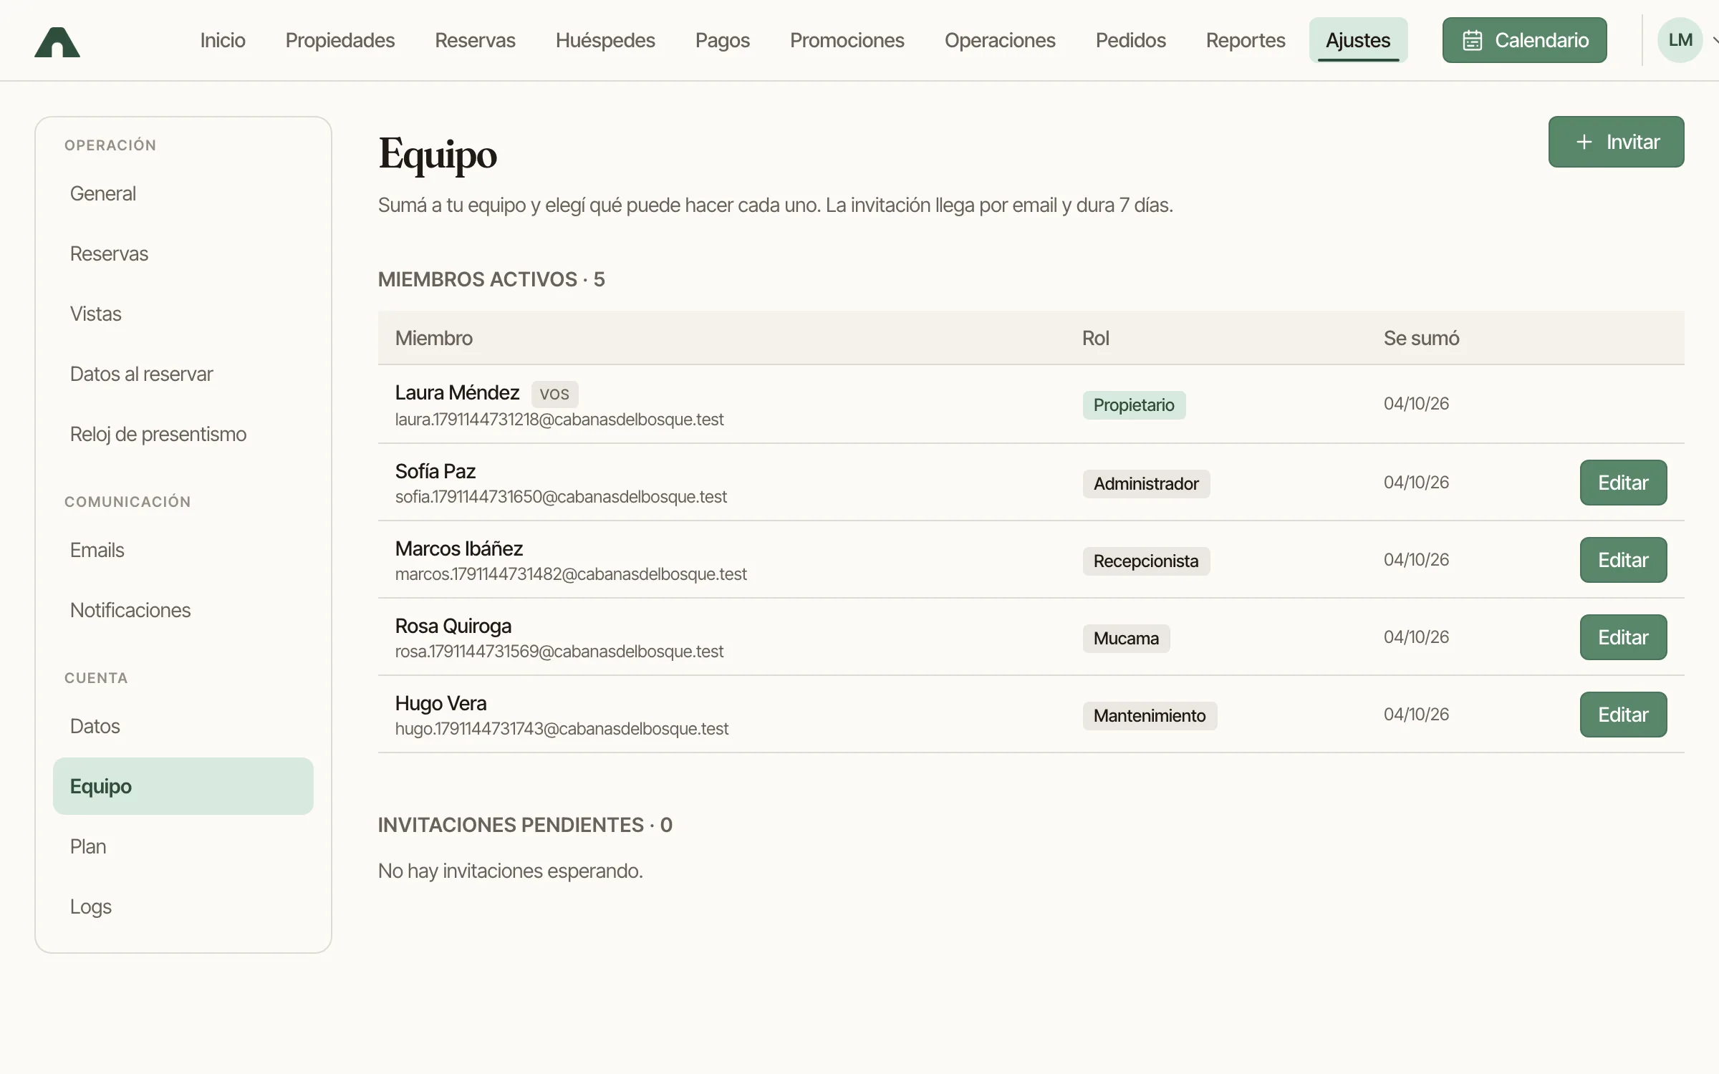Viewport: 1719px width, 1074px height.
Task: Open Huéspedes section
Action: (605, 40)
